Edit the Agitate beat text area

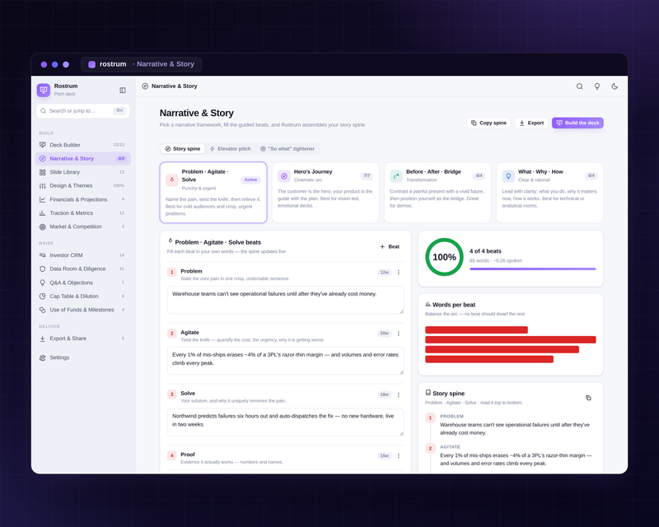click(285, 361)
